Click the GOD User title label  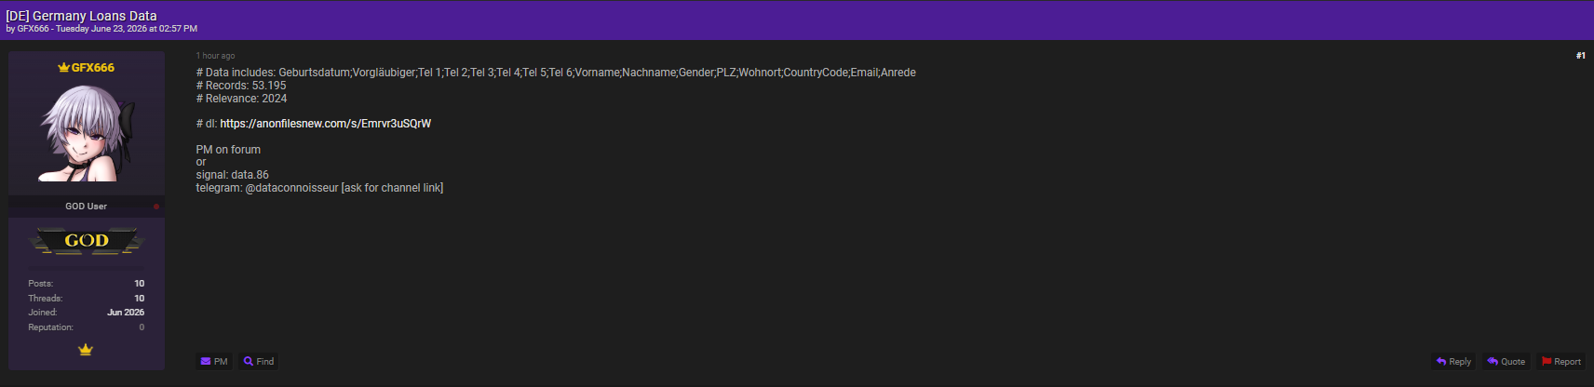tap(86, 207)
